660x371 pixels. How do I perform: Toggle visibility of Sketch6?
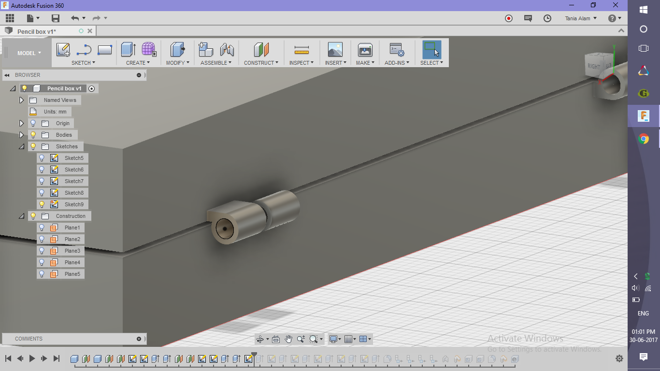pyautogui.click(x=42, y=170)
